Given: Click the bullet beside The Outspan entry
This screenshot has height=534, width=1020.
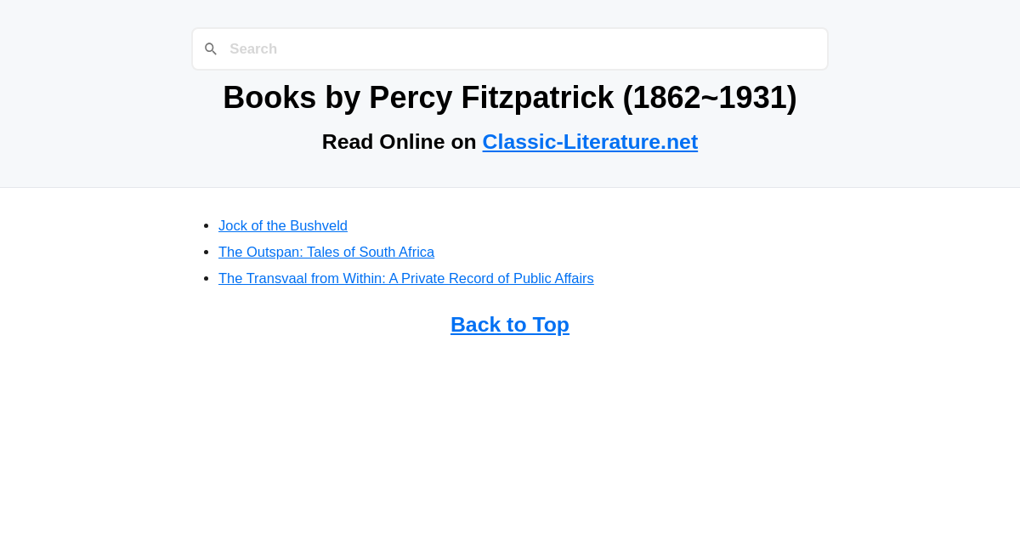Looking at the screenshot, I should coord(205,251).
